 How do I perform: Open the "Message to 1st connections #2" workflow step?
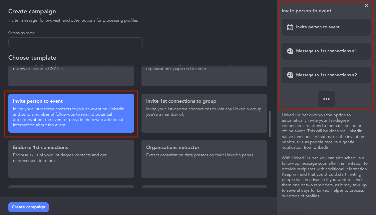point(326,75)
